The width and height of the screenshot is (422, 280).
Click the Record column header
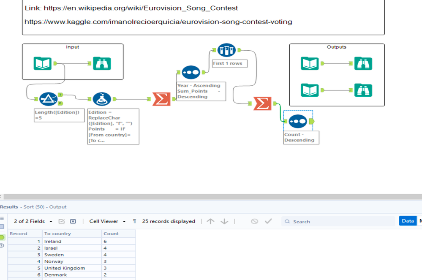[25, 234]
